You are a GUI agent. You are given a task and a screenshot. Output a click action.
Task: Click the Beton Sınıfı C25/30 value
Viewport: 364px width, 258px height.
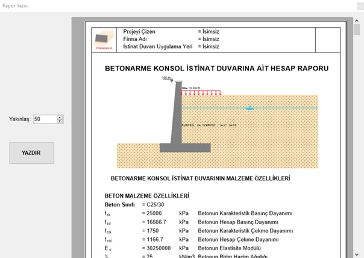[155, 205]
